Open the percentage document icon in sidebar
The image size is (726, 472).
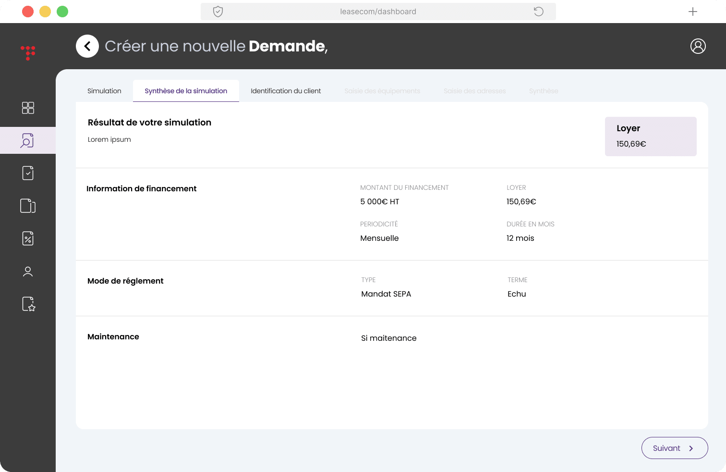[x=28, y=238]
